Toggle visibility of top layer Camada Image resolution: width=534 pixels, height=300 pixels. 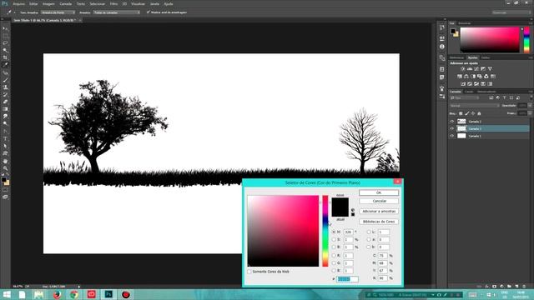pyautogui.click(x=452, y=122)
